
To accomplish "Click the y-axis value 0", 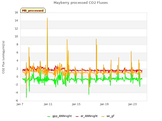I will (x=17, y=77).
